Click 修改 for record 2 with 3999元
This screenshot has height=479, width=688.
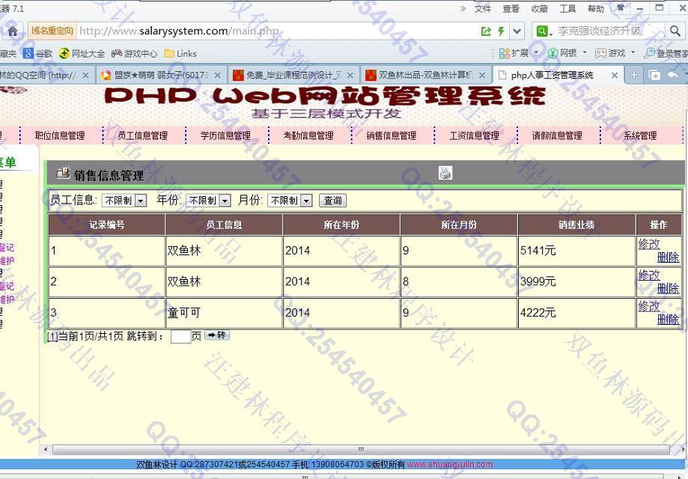pos(649,275)
